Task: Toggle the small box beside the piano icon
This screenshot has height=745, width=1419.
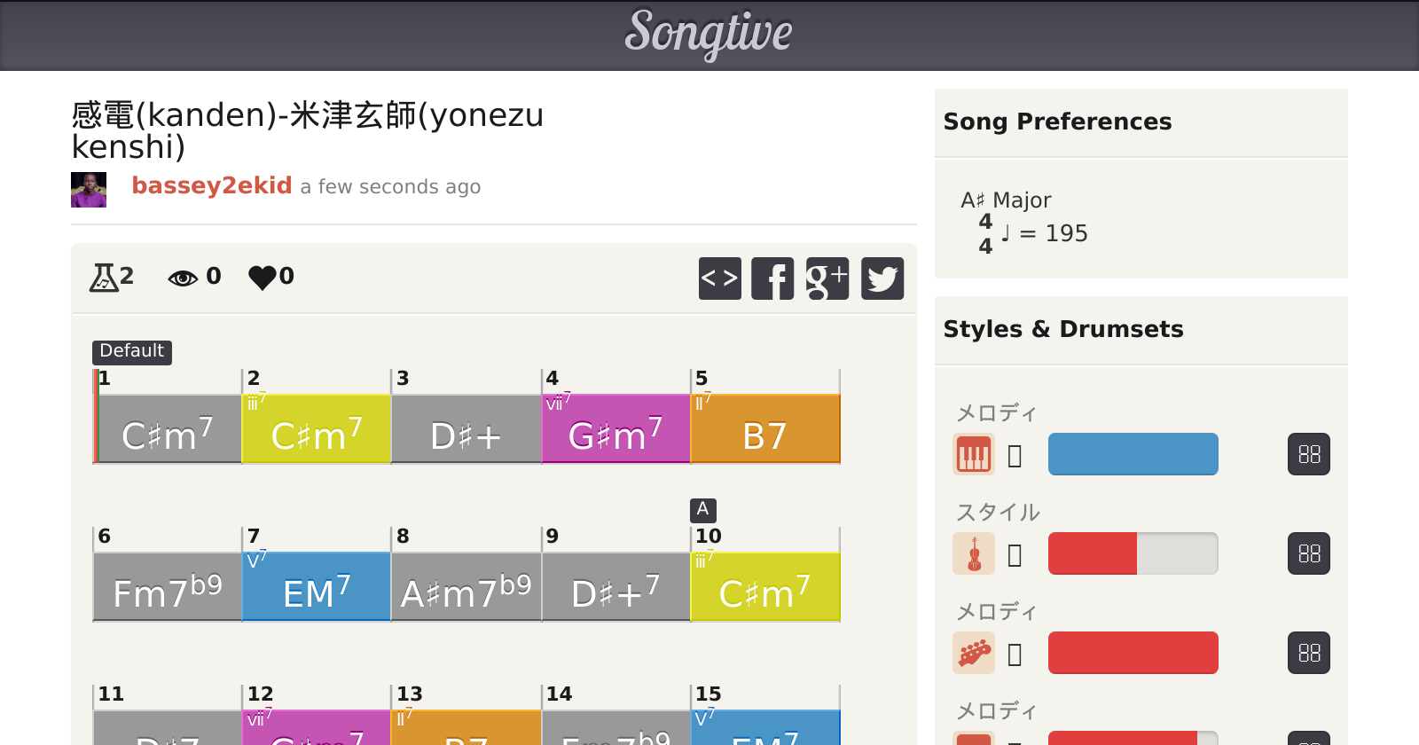Action: pos(1015,456)
